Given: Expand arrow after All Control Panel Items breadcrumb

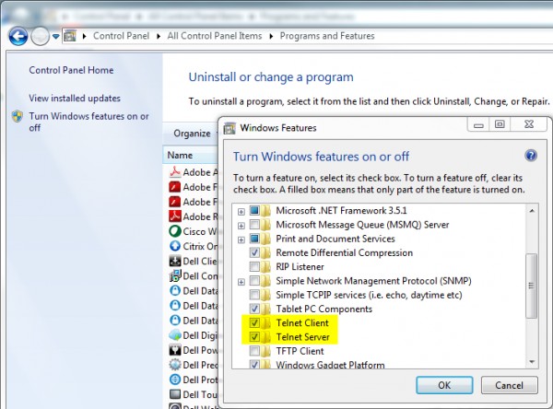Looking at the screenshot, I should (271, 36).
